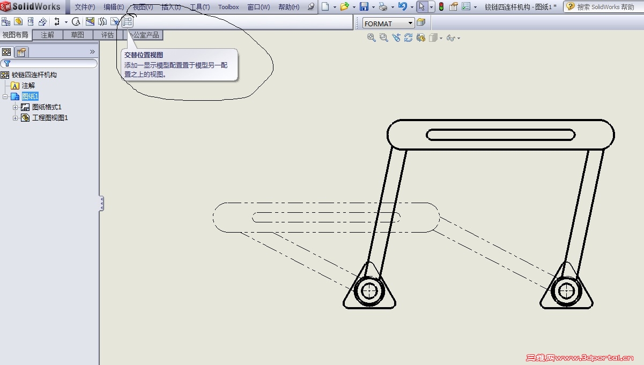
Task: Click the Options checklist icon
Action: point(466,7)
